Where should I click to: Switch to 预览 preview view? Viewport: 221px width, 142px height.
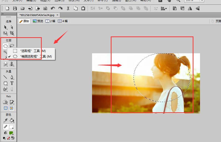[38, 21]
